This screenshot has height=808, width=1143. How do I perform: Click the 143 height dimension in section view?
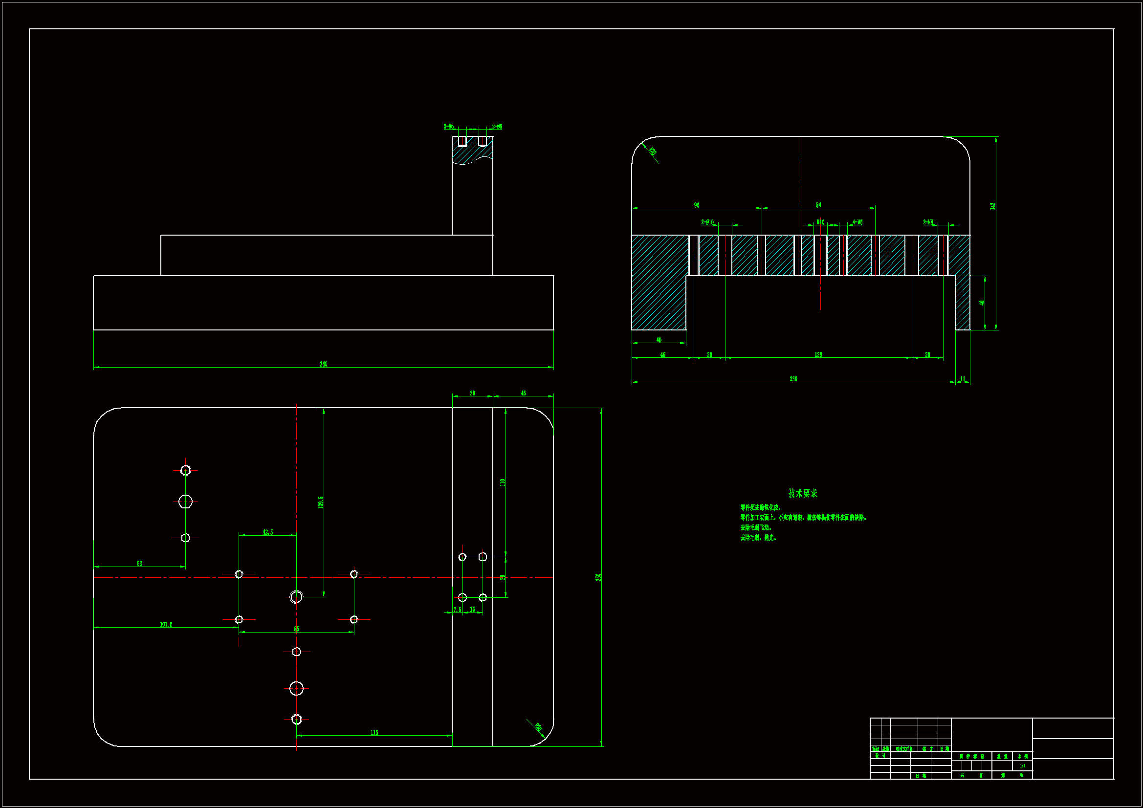point(992,206)
